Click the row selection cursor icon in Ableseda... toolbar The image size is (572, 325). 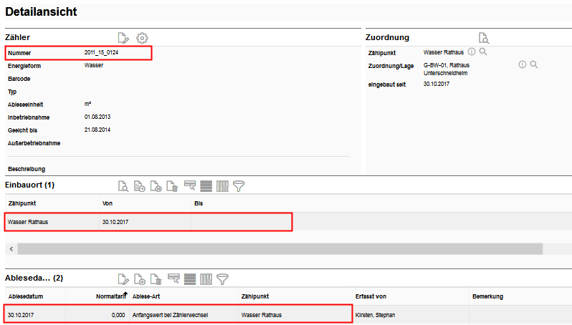173,278
